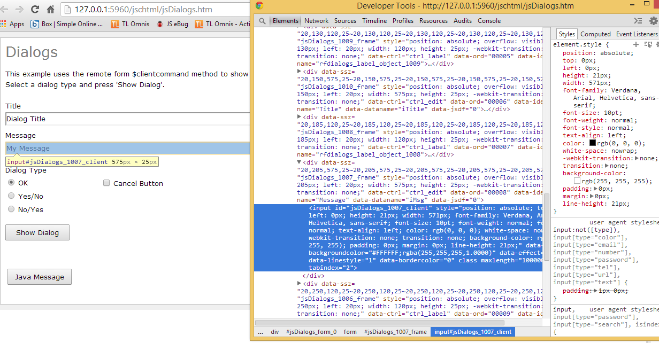This screenshot has width=659, height=343.
Task: Select the No/Yes radio button
Action: tap(11, 208)
